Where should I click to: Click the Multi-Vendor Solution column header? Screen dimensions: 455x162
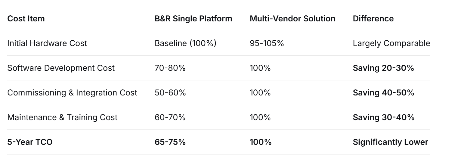292,19
